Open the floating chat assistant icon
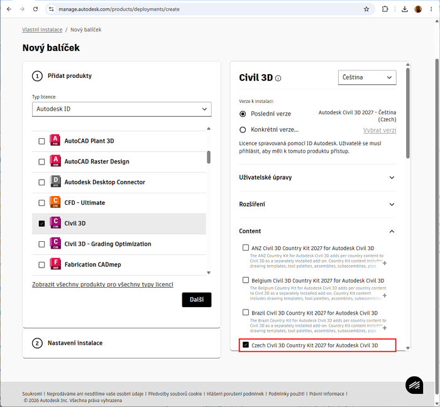This screenshot has width=440, height=407. click(x=414, y=385)
